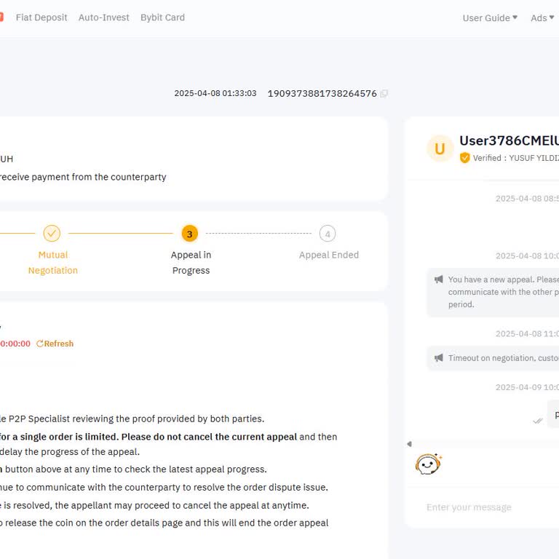559x559 pixels.
Task: Expand the User Guide dropdown
Action: click(490, 17)
